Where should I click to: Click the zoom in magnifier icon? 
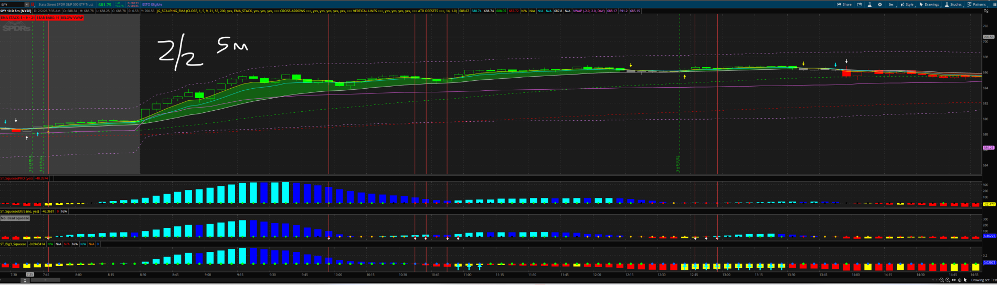click(948, 280)
